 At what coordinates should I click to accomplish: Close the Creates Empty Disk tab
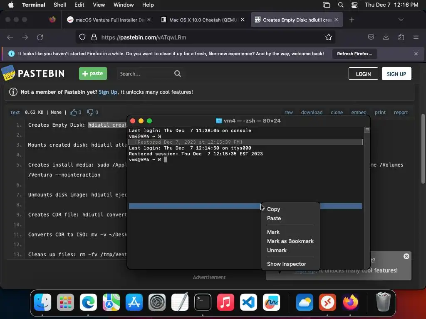coord(336,20)
